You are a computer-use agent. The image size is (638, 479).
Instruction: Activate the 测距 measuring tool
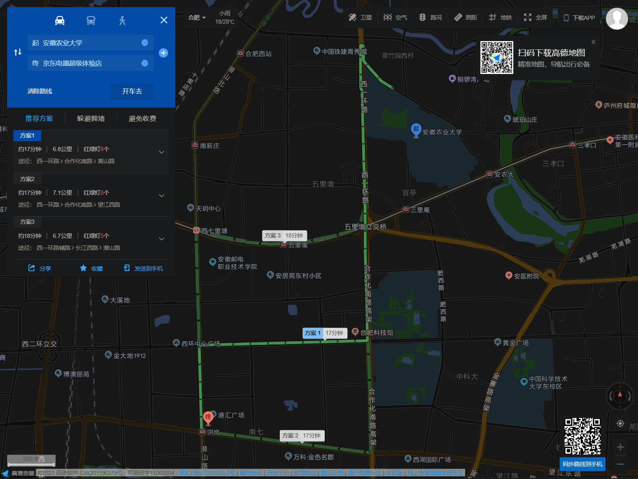click(466, 17)
